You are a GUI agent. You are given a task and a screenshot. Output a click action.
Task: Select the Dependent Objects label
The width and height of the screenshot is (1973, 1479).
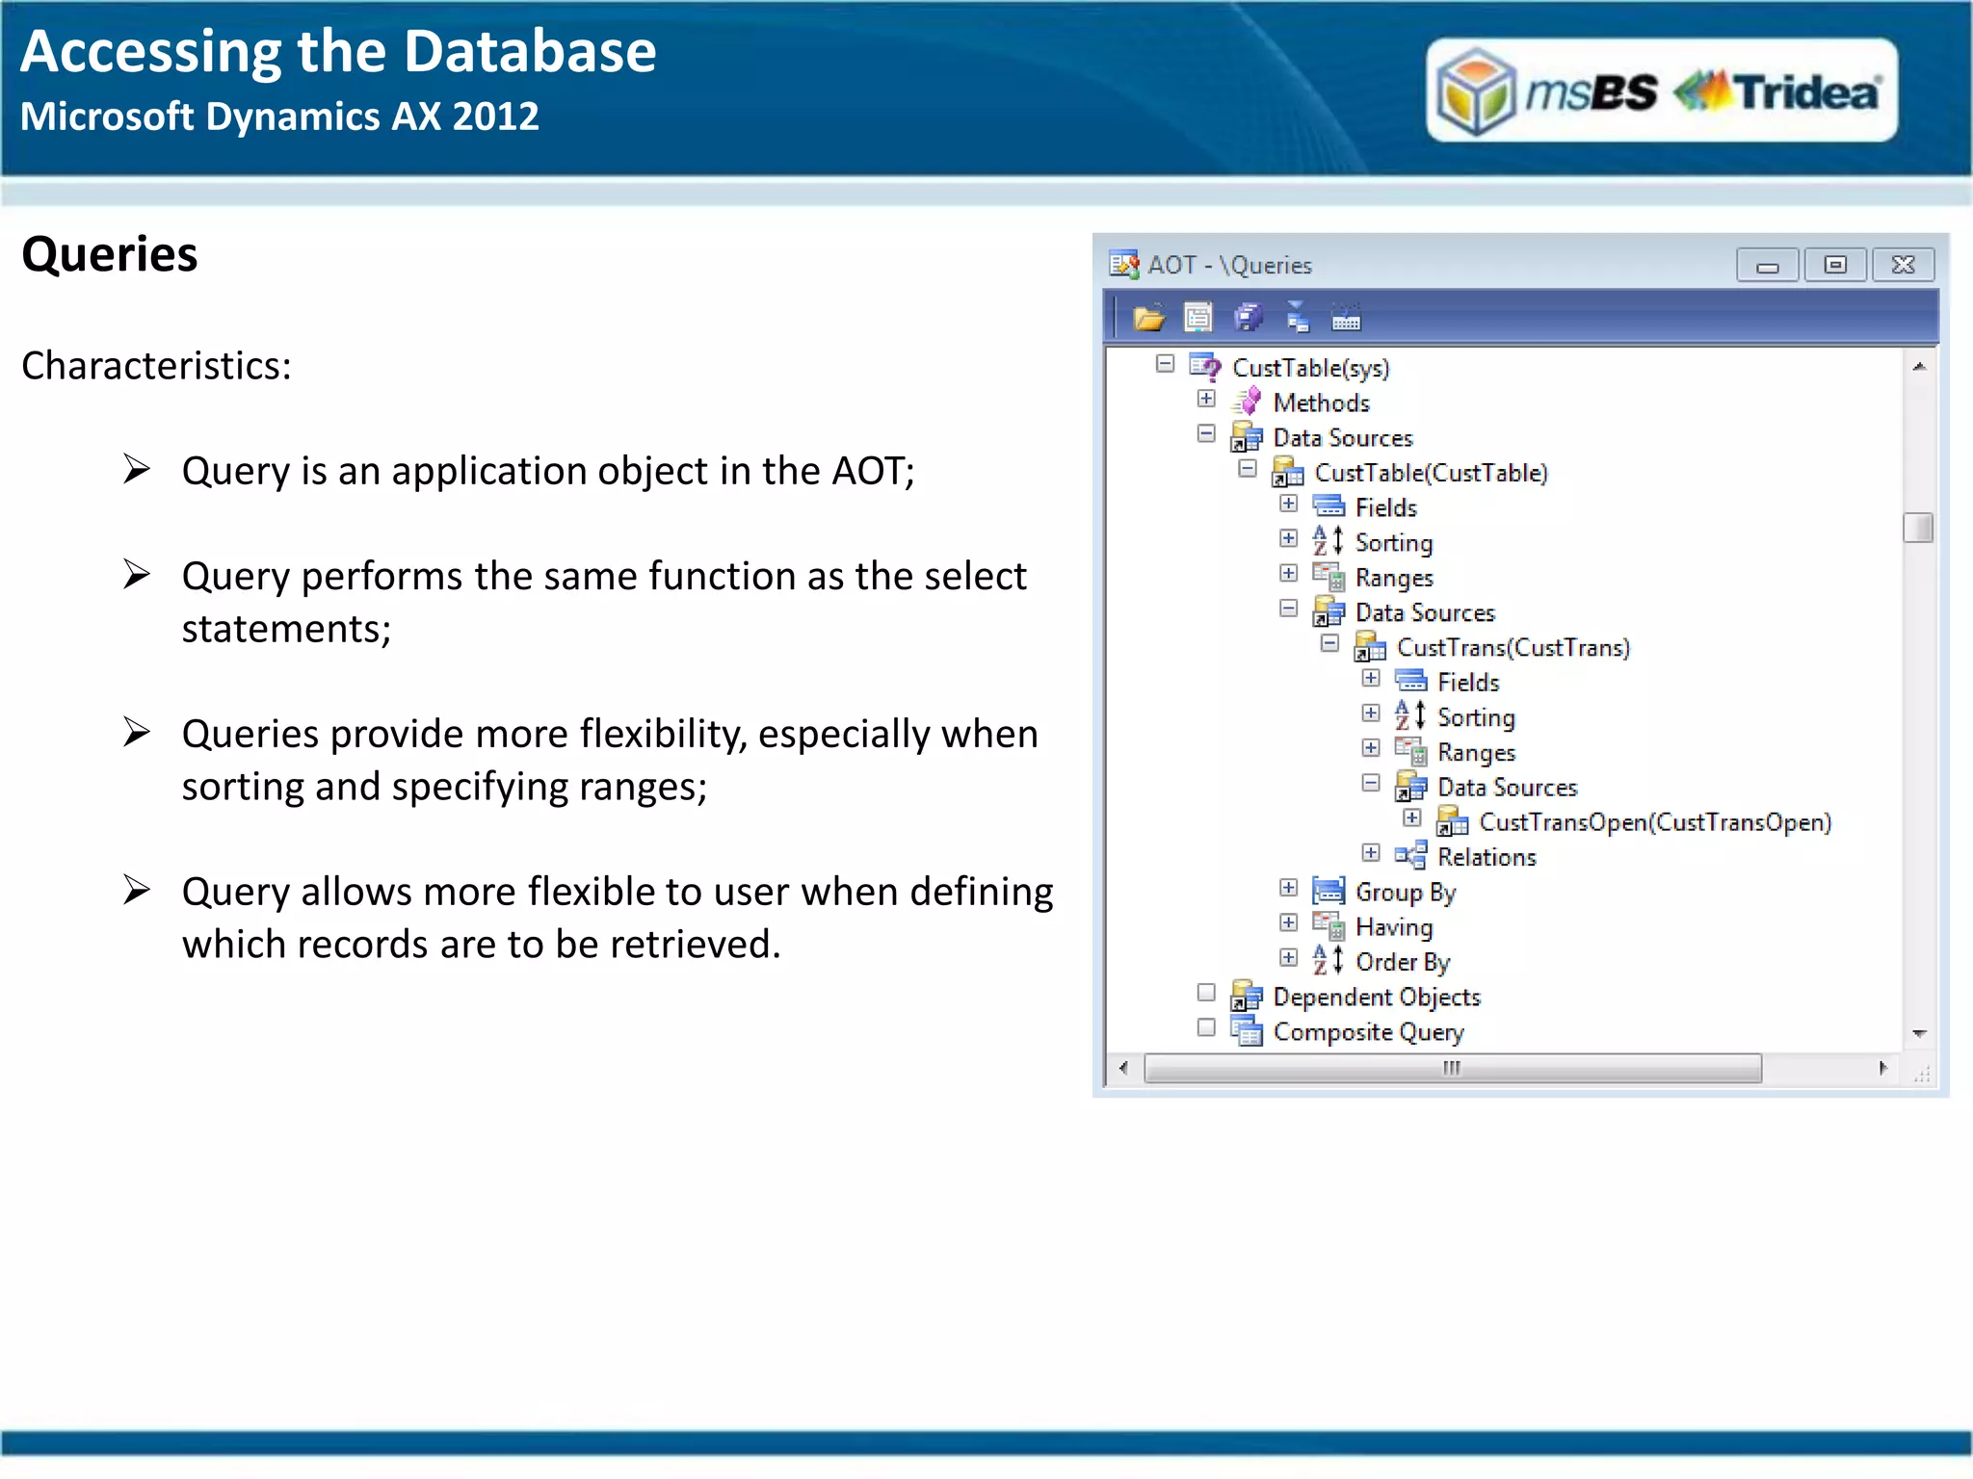coord(1377,998)
